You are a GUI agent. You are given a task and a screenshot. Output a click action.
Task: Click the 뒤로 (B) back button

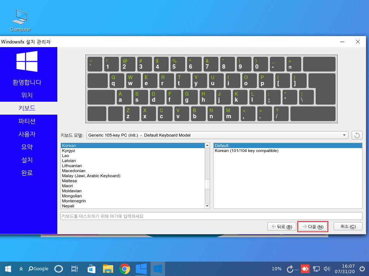coord(282,226)
